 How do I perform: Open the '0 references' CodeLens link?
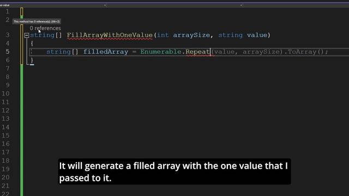45,28
